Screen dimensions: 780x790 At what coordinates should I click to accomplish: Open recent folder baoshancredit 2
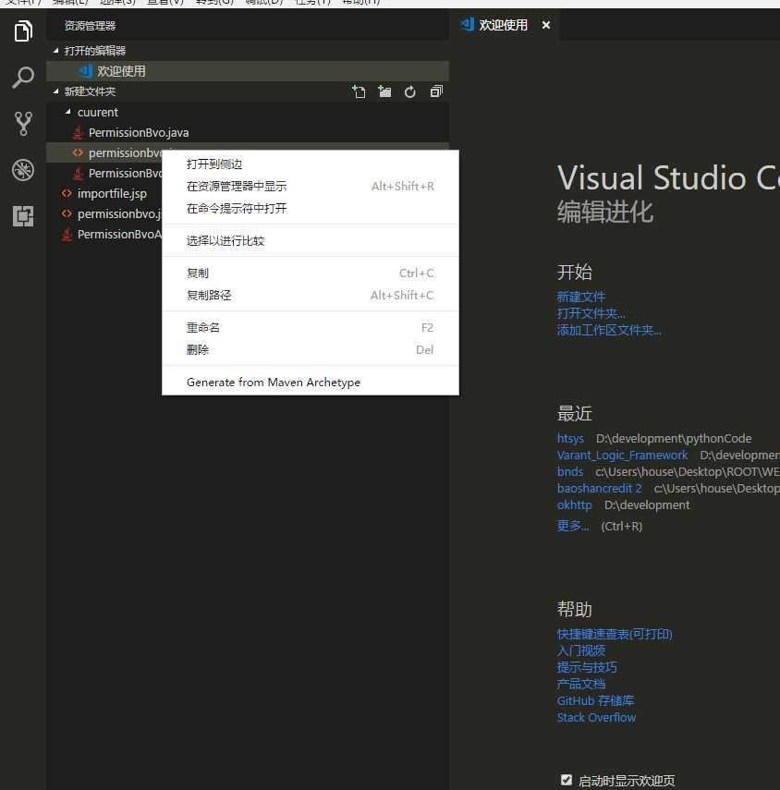click(x=599, y=488)
